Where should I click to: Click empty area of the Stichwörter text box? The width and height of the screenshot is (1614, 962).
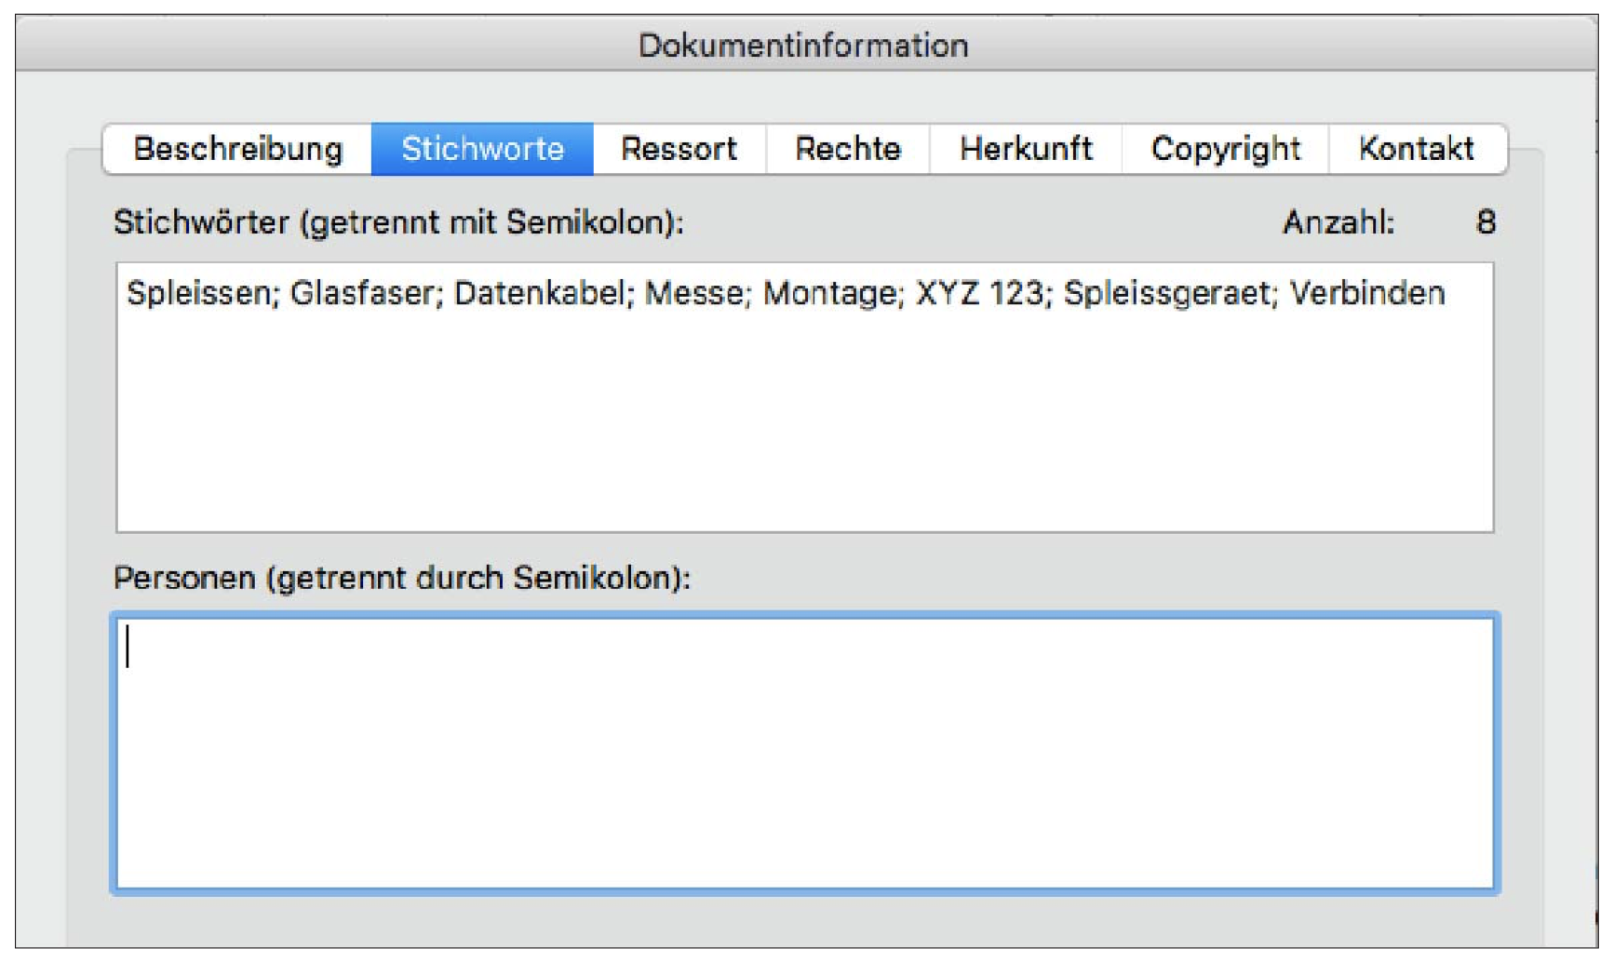pos(804,428)
